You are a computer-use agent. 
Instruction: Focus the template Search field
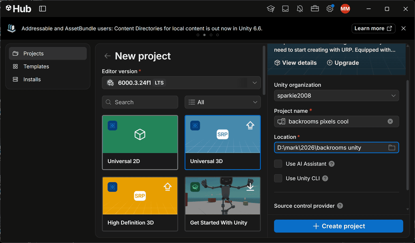140,102
